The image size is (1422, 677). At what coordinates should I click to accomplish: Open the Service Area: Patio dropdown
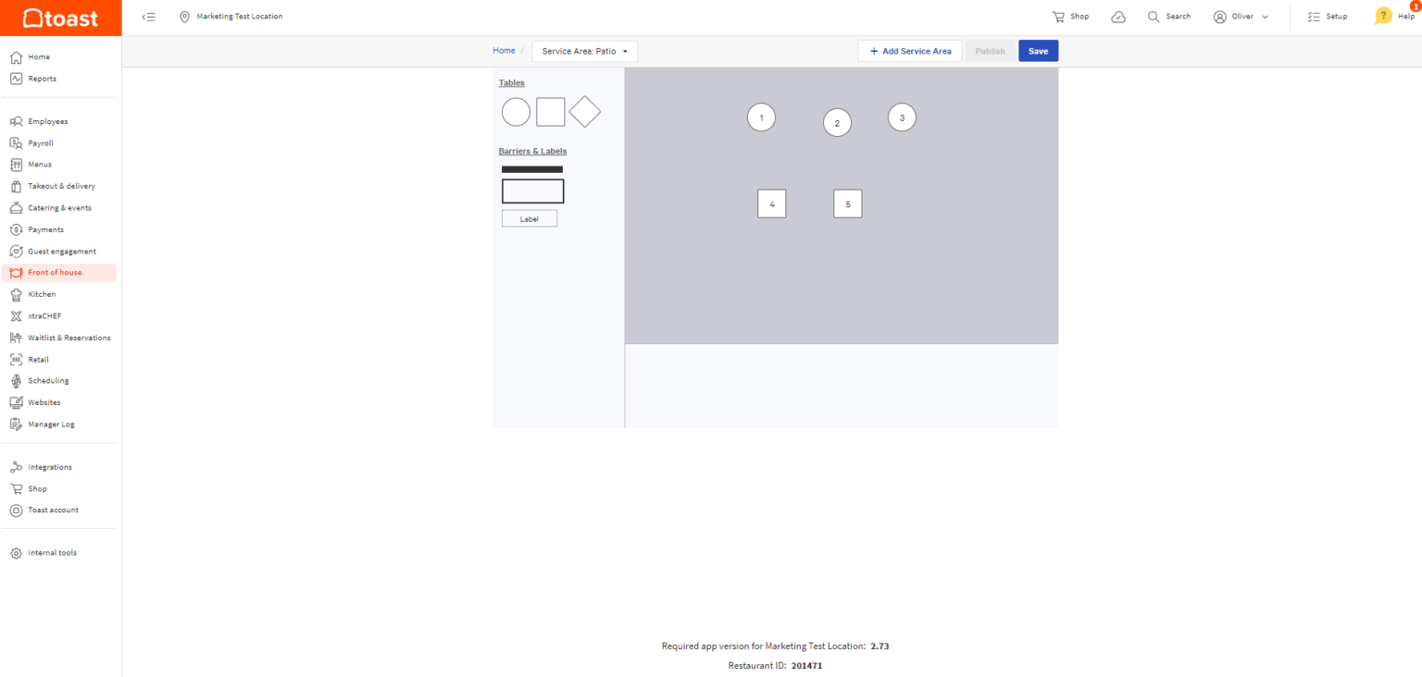584,51
